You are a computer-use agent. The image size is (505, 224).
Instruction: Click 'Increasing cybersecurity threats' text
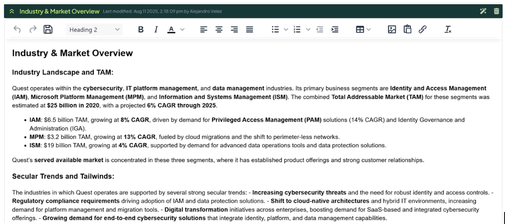299,193
